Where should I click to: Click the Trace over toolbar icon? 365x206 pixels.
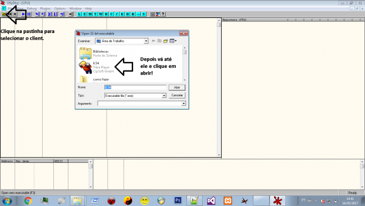point(56,14)
